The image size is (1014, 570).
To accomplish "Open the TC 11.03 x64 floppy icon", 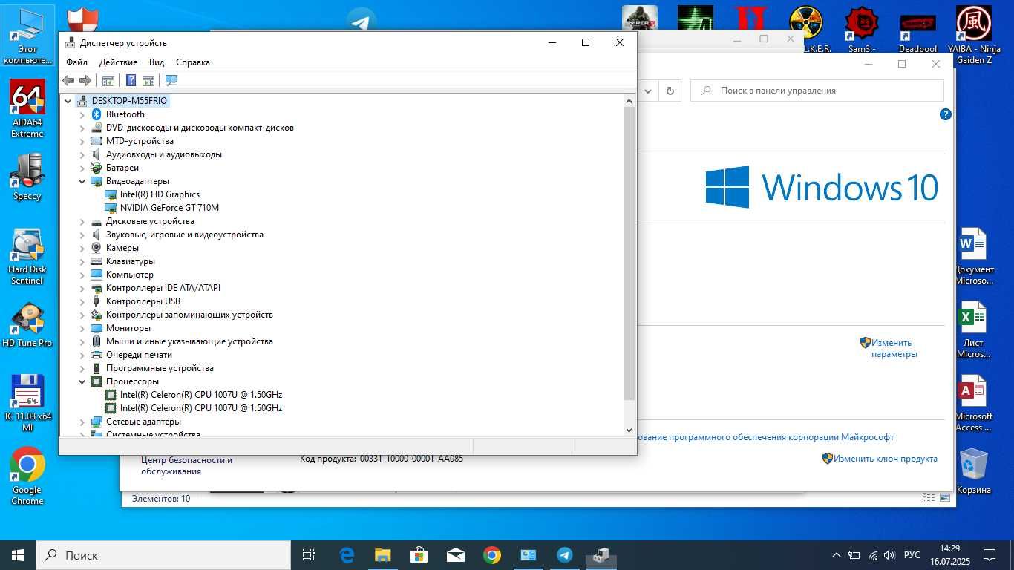I will (x=27, y=403).
